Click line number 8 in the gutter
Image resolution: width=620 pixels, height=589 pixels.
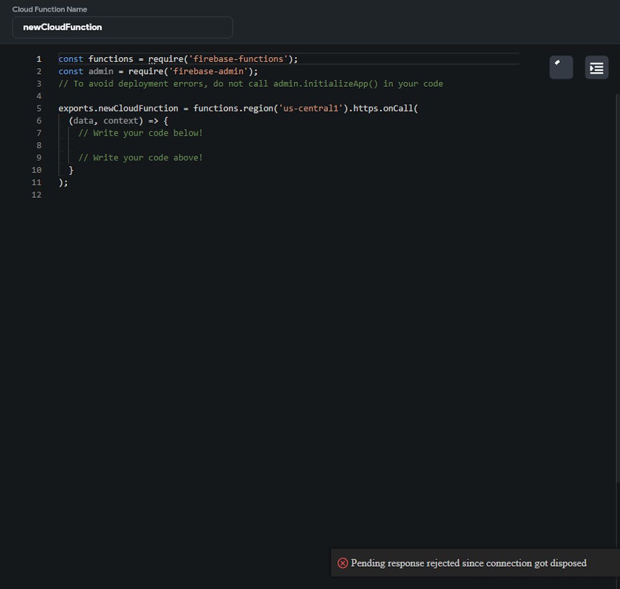click(x=39, y=145)
